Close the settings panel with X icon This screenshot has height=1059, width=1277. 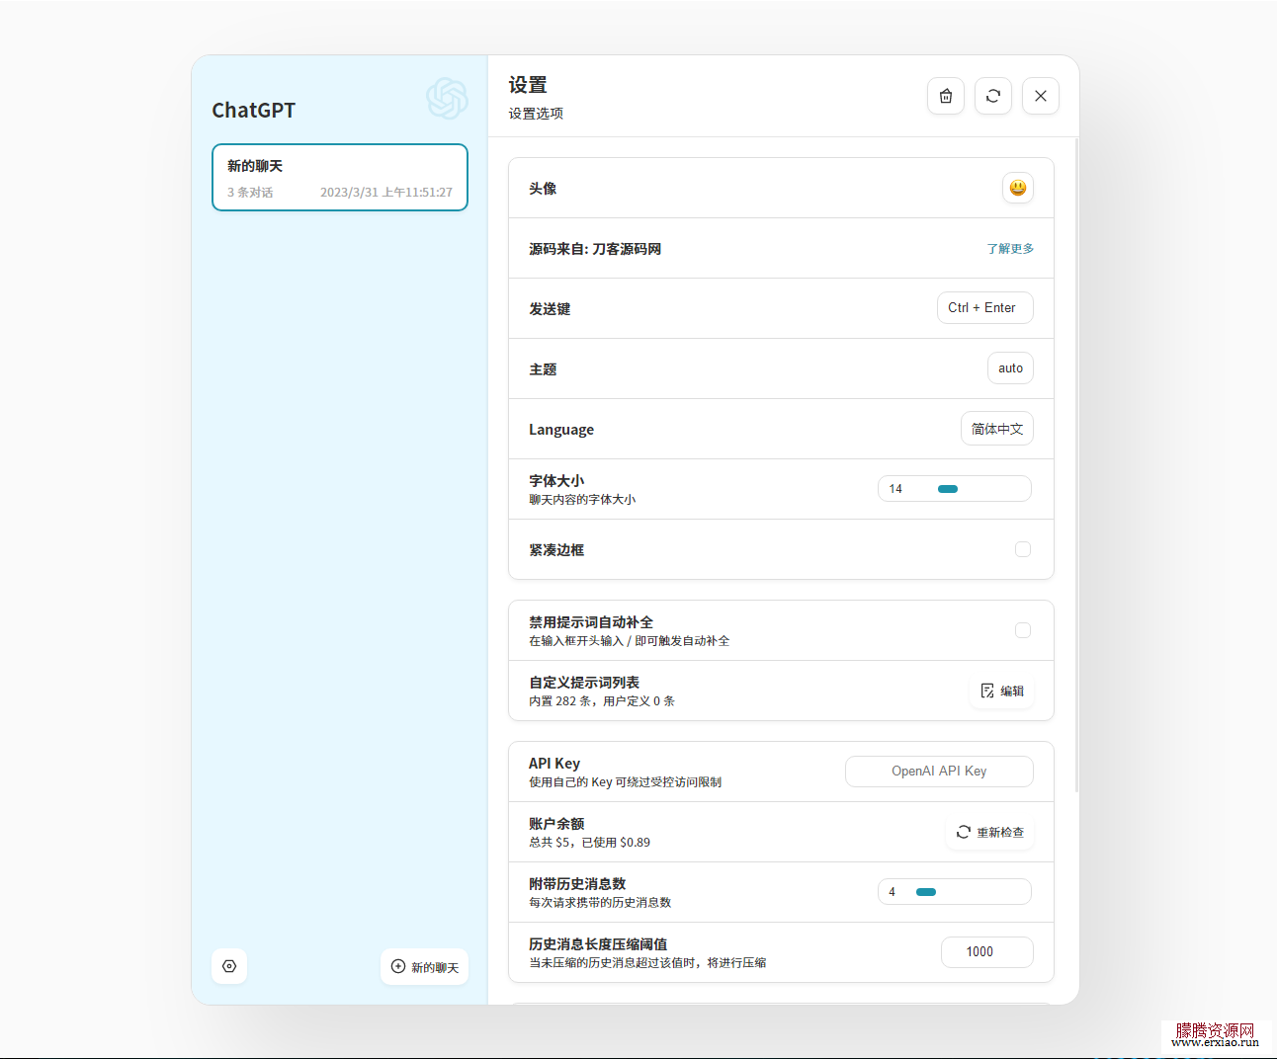[1041, 96]
